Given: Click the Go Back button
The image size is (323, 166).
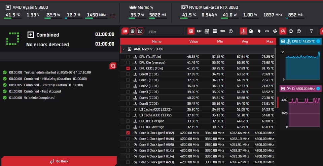Looking at the screenshot, I should [59, 161].
